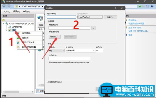Click the horizontal scrollbar thumb in connections panel
156x98 pixels.
[x=12, y=92]
